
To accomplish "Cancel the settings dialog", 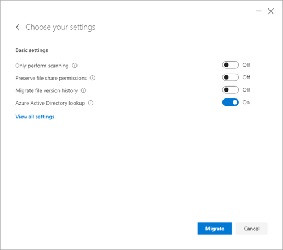I will pyautogui.click(x=251, y=229).
